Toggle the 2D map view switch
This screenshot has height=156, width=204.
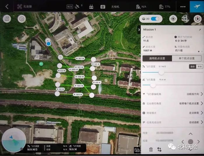coord(155,19)
